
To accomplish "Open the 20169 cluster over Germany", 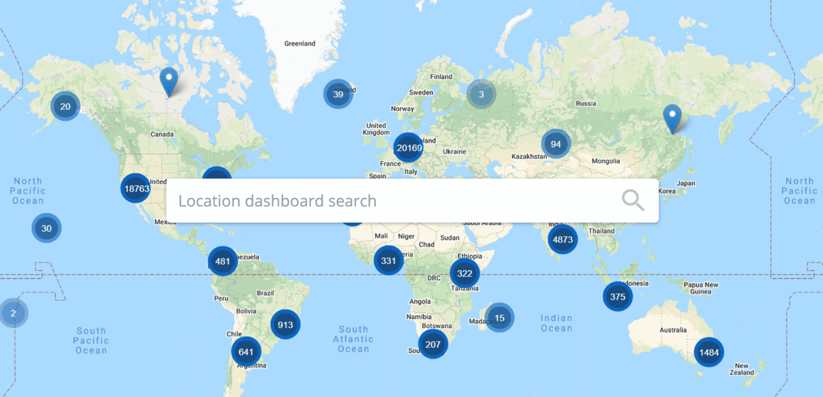I will (x=408, y=147).
